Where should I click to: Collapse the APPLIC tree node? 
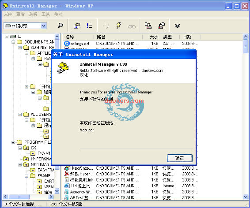tap(27, 53)
